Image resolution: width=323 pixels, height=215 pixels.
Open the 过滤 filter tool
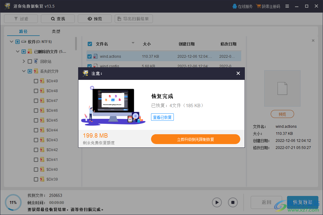coord(21,19)
